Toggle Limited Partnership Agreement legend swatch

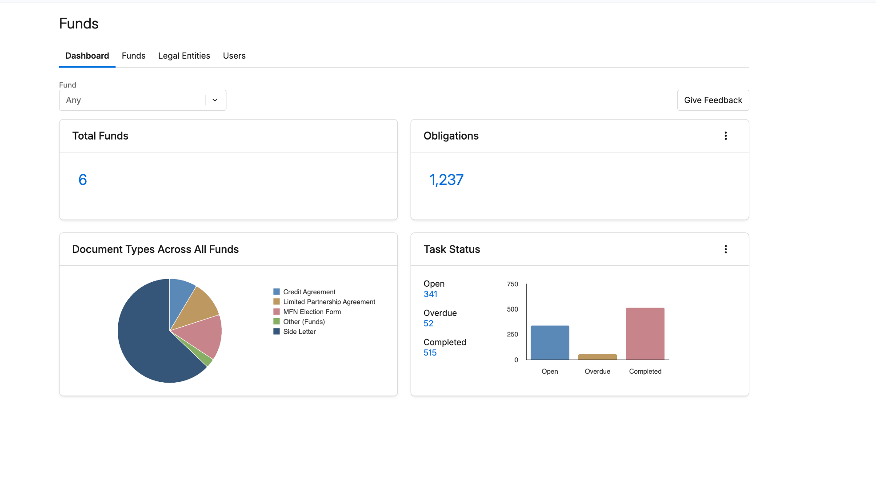tap(276, 302)
